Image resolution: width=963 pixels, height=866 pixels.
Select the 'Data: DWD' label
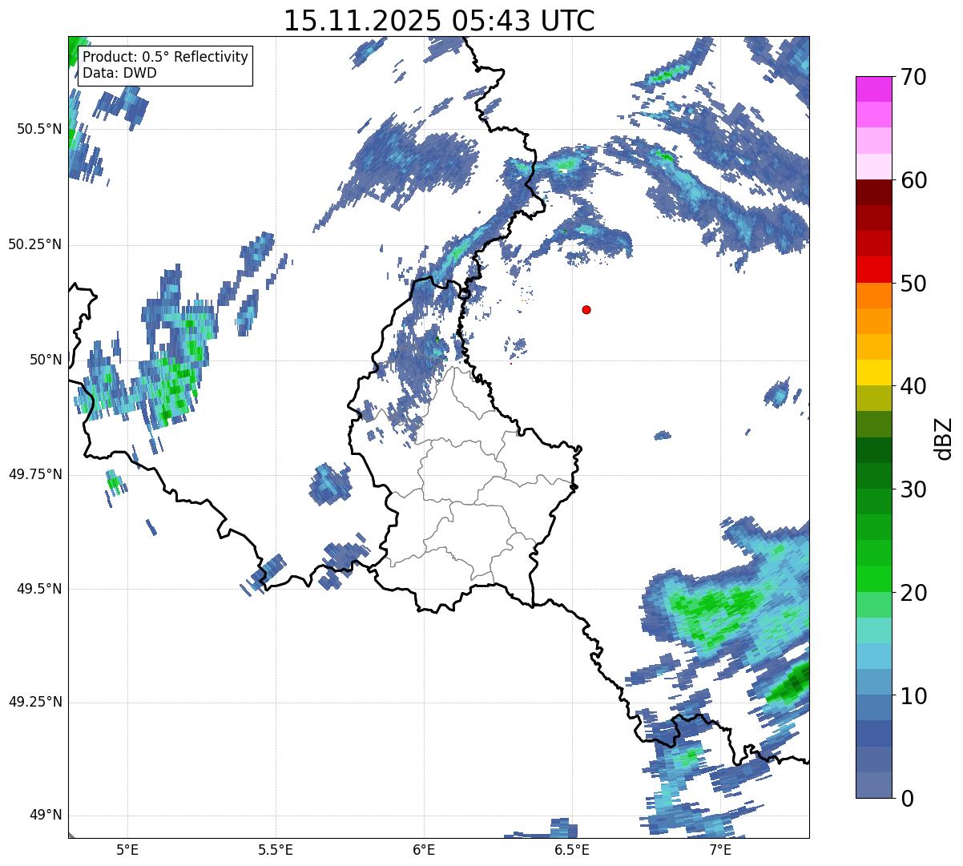pyautogui.click(x=119, y=73)
